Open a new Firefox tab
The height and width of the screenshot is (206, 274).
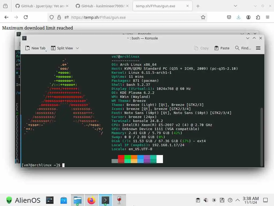198,6
